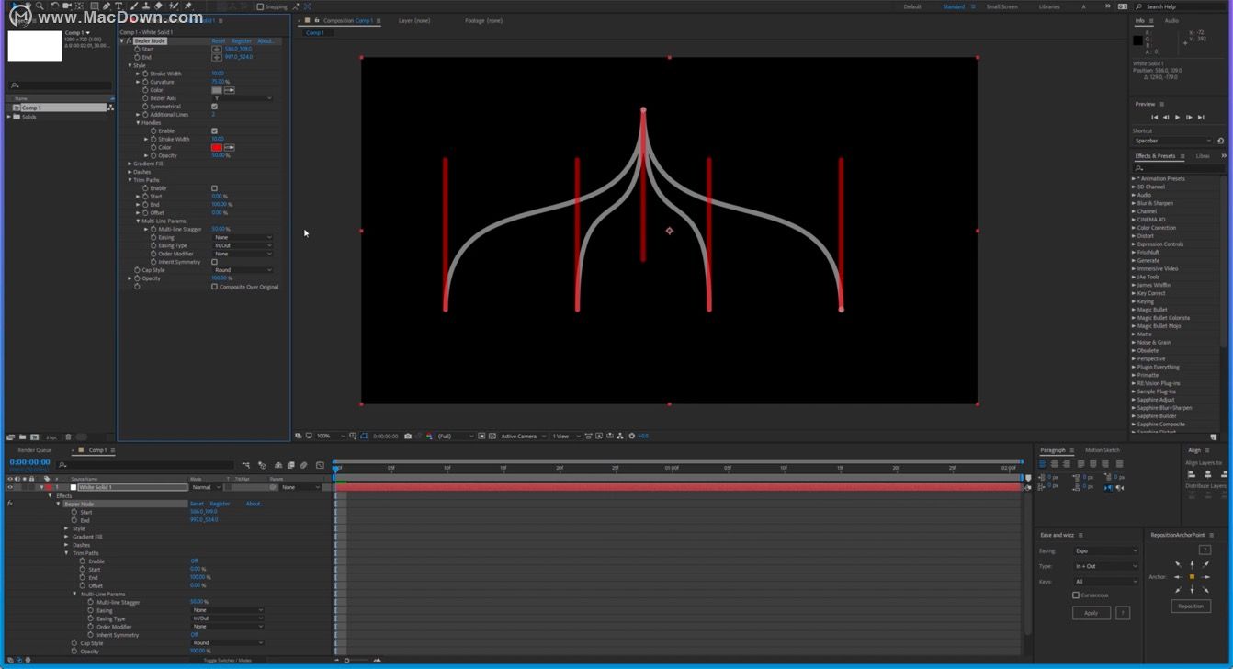
Task: Expand the Gradient Fill group in Effect Controls
Action: pyautogui.click(x=130, y=164)
